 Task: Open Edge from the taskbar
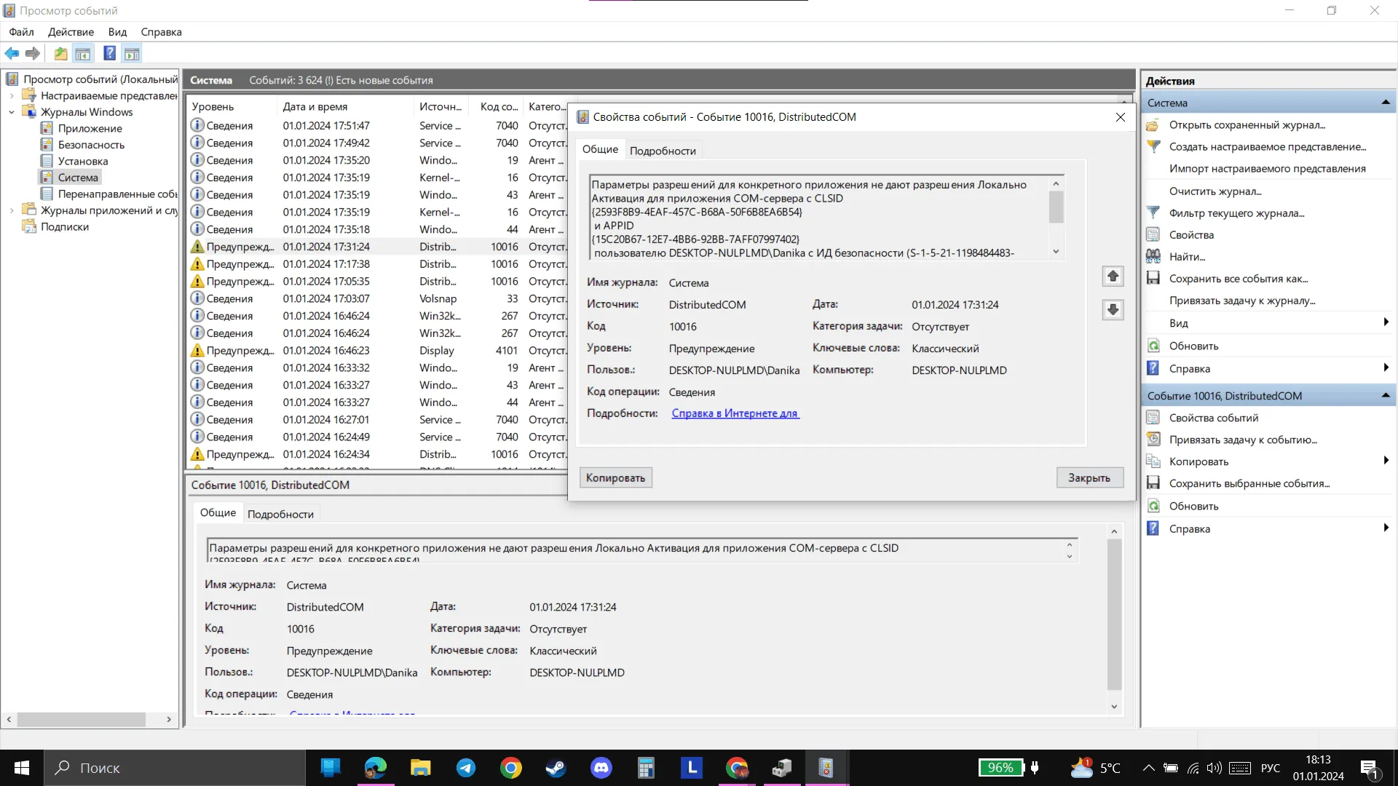[x=376, y=768]
